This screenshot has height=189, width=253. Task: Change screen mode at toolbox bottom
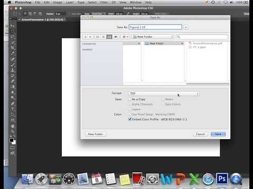point(13,153)
